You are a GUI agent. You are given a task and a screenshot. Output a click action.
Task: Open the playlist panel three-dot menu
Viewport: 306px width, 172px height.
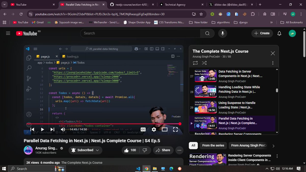(273, 63)
